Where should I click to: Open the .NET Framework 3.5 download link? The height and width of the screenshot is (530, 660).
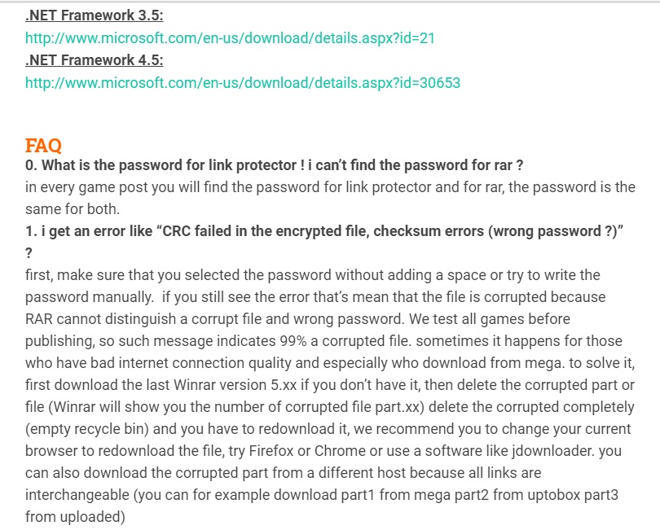click(x=230, y=38)
